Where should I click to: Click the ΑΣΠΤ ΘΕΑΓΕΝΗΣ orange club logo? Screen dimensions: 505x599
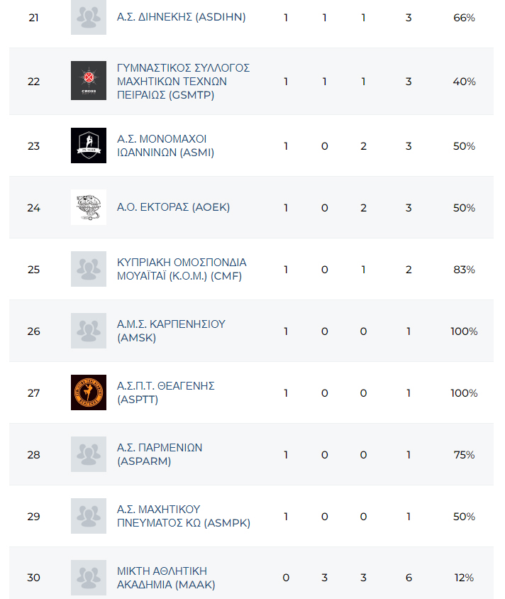pyautogui.click(x=89, y=392)
